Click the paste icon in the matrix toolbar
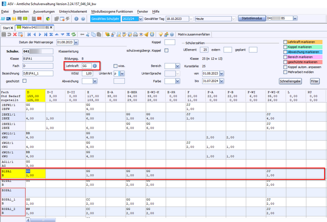 (x=99, y=35)
